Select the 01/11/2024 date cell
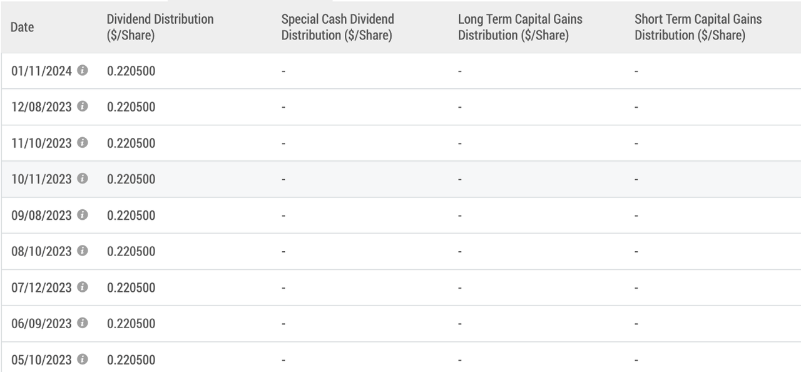 (41, 71)
